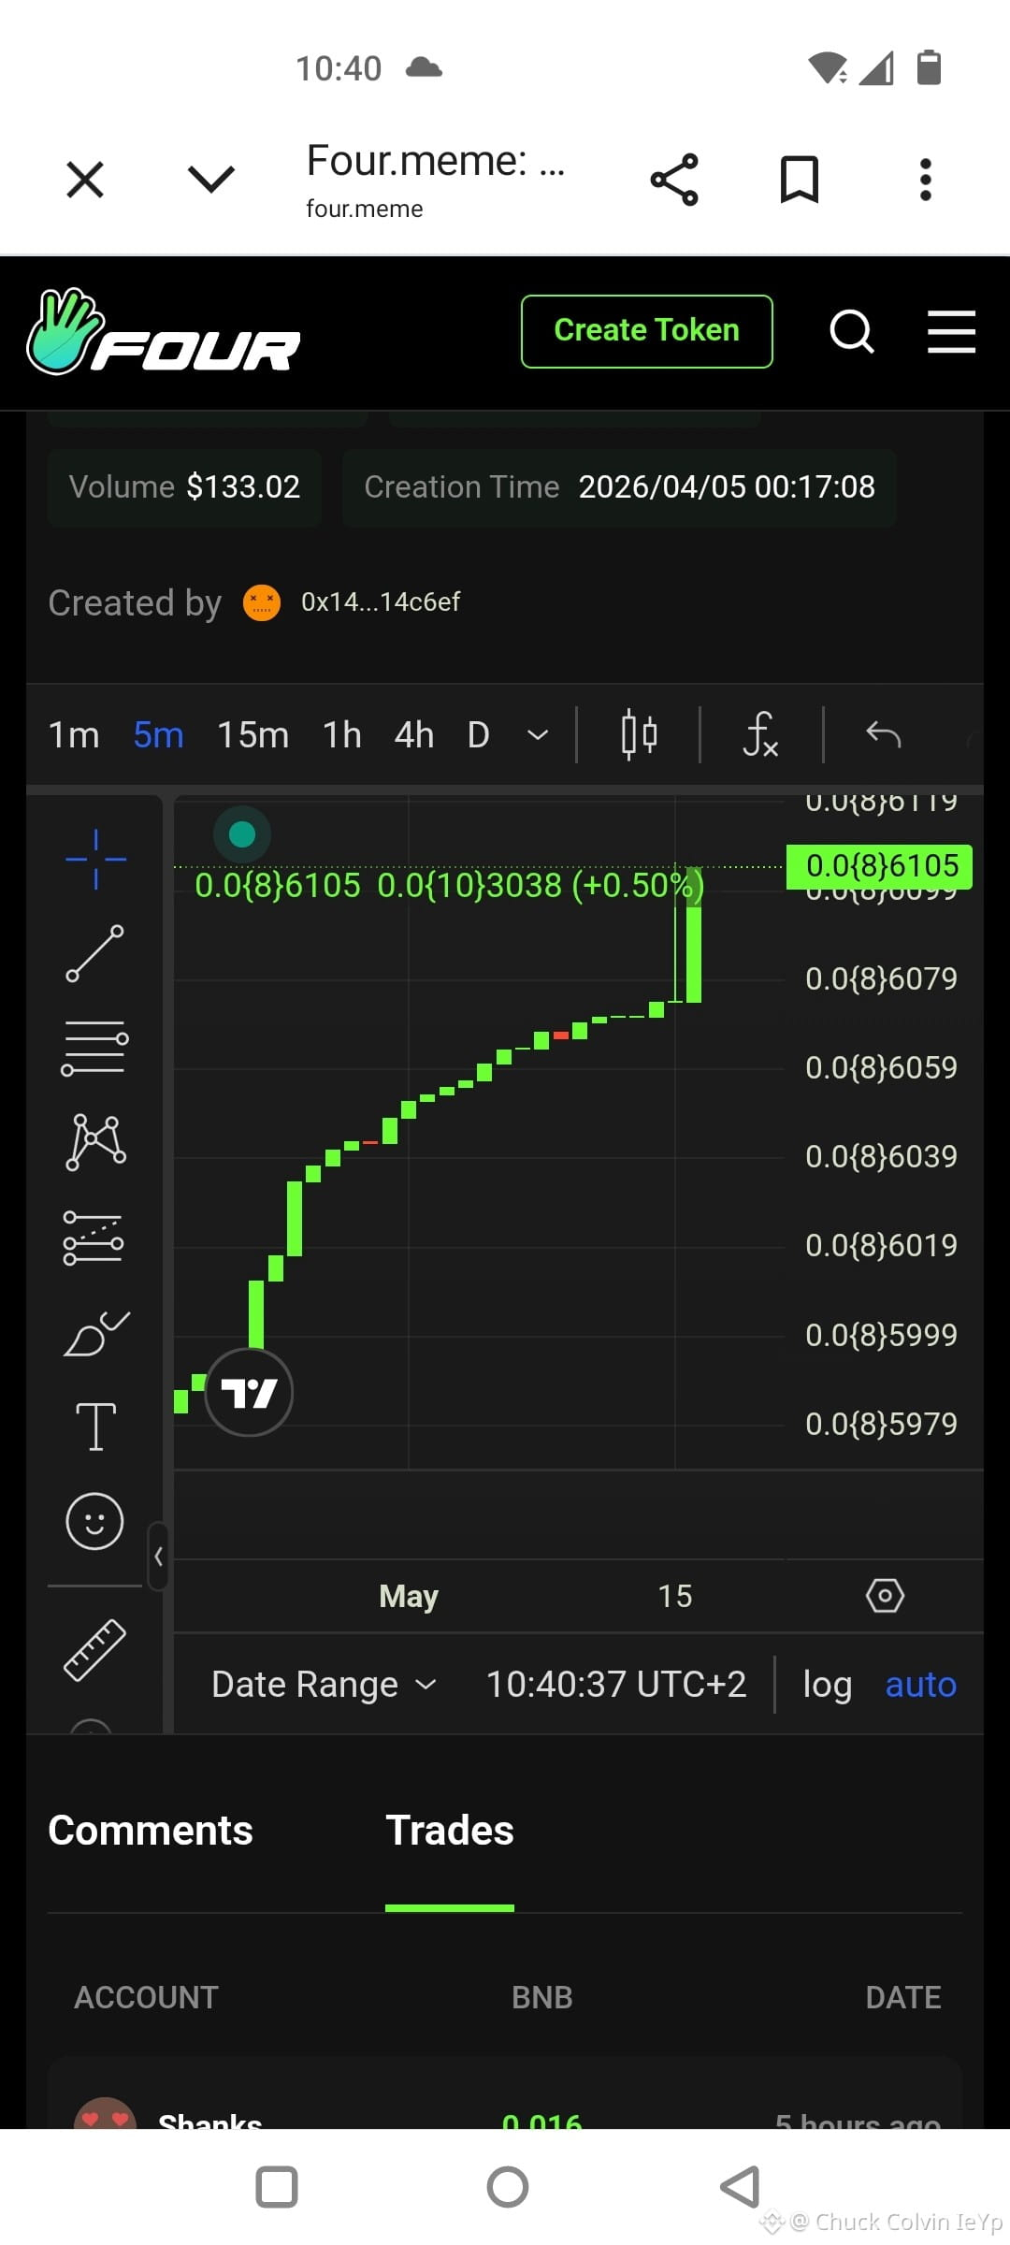1010x2245 pixels.
Task: Open chart settings gear icon
Action: tap(885, 1596)
